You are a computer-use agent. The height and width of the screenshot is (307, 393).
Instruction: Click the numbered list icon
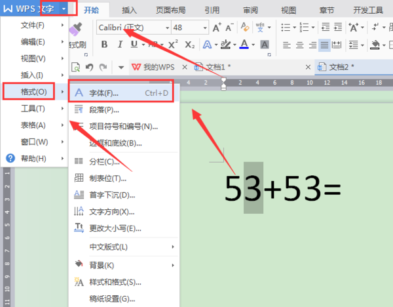[x=304, y=27]
